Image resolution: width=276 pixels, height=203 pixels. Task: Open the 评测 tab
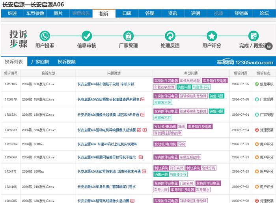(x=196, y=13)
